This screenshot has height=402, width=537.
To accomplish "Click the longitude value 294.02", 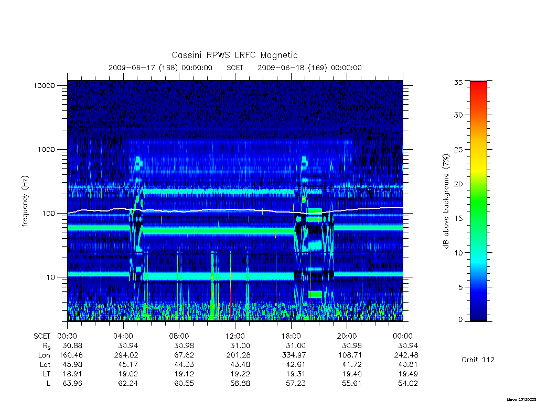I will pos(126,355).
